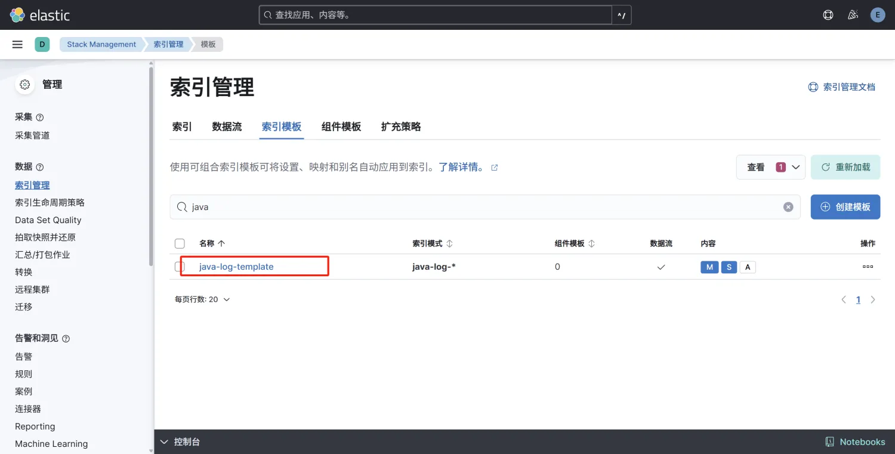Expand the 控制台 console bar
The image size is (895, 454).
pos(180,442)
